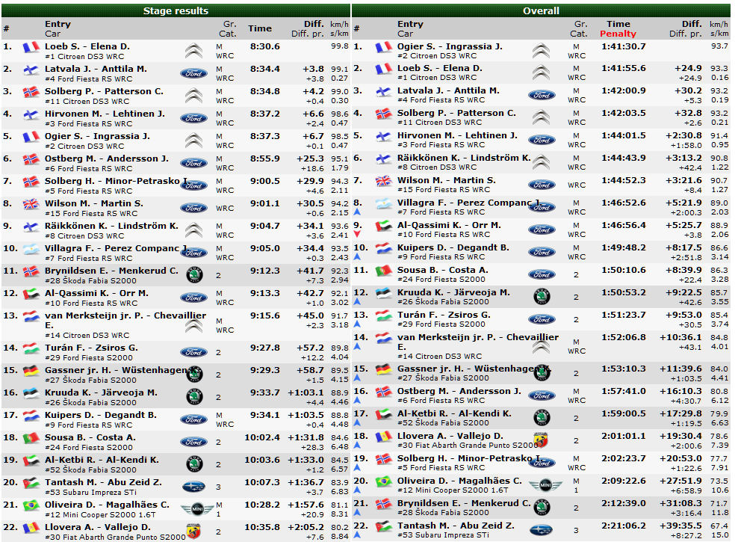Click the Ford logo in Latvala's Stage results row

[193, 73]
